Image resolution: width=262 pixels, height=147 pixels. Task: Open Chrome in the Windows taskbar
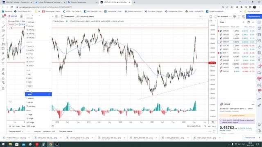[x=50, y=144]
